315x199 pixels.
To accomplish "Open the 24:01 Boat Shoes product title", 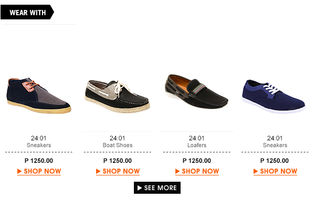I will click(x=118, y=142).
